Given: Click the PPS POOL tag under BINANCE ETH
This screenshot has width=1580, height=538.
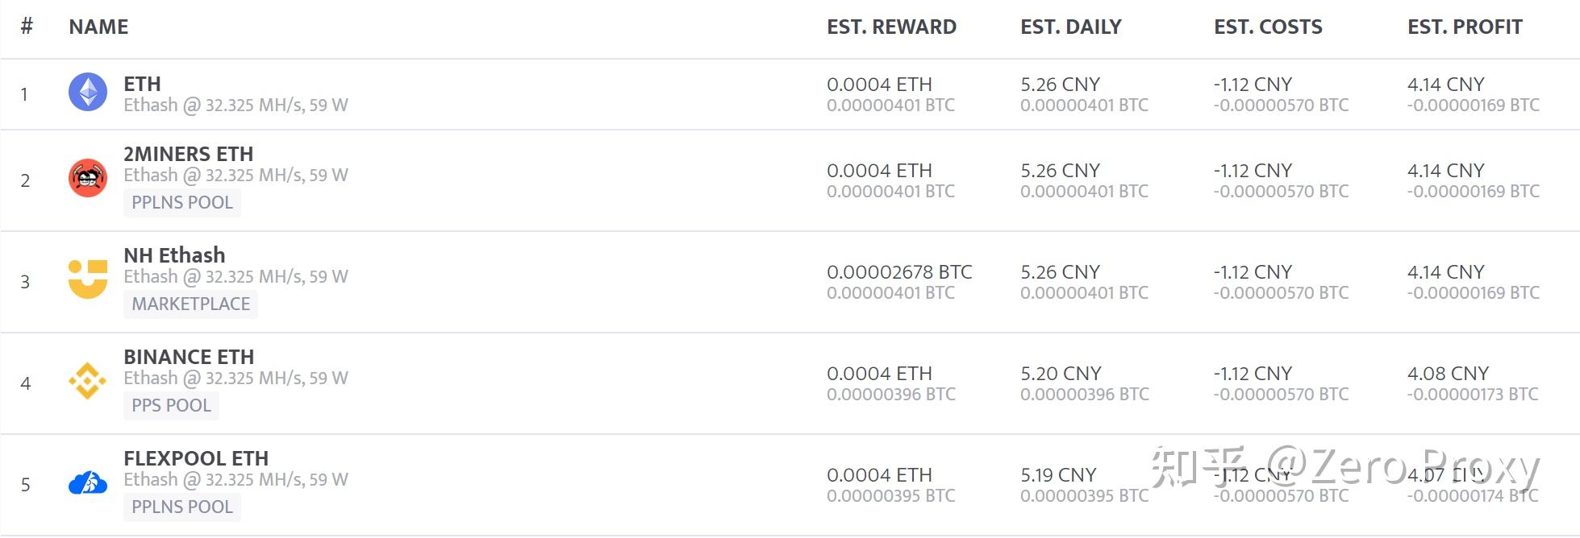Looking at the screenshot, I should coord(171,405).
